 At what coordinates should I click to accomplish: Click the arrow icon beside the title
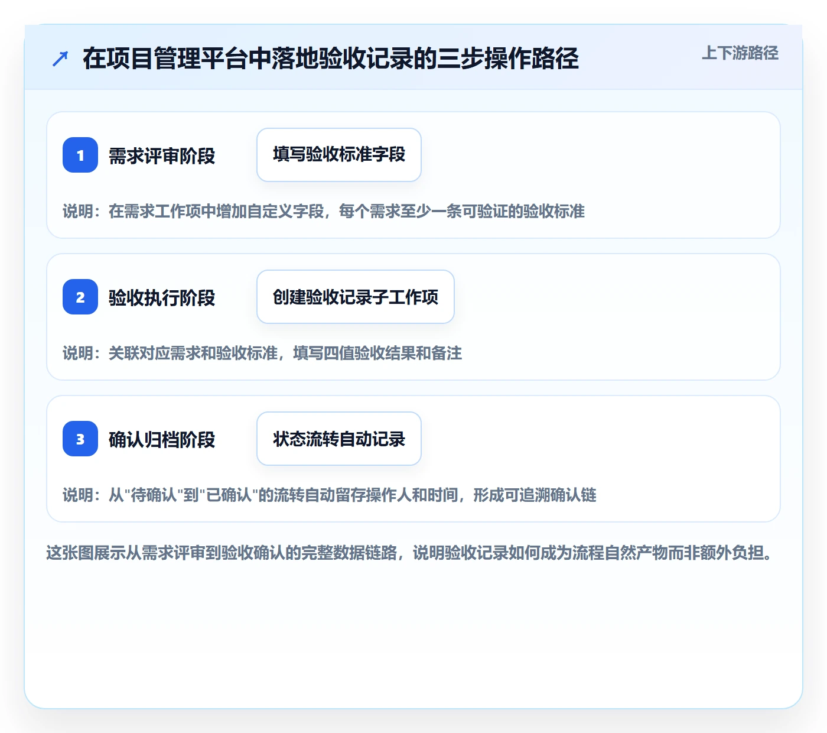[x=60, y=59]
